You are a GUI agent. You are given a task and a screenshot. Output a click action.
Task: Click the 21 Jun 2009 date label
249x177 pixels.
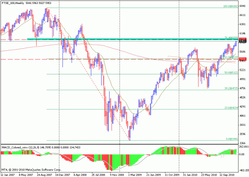pyautogui.click(x=153, y=175)
